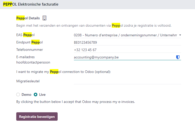Click the company building icon beside Peppol Details
The width and height of the screenshot is (195, 125).
(44, 18)
